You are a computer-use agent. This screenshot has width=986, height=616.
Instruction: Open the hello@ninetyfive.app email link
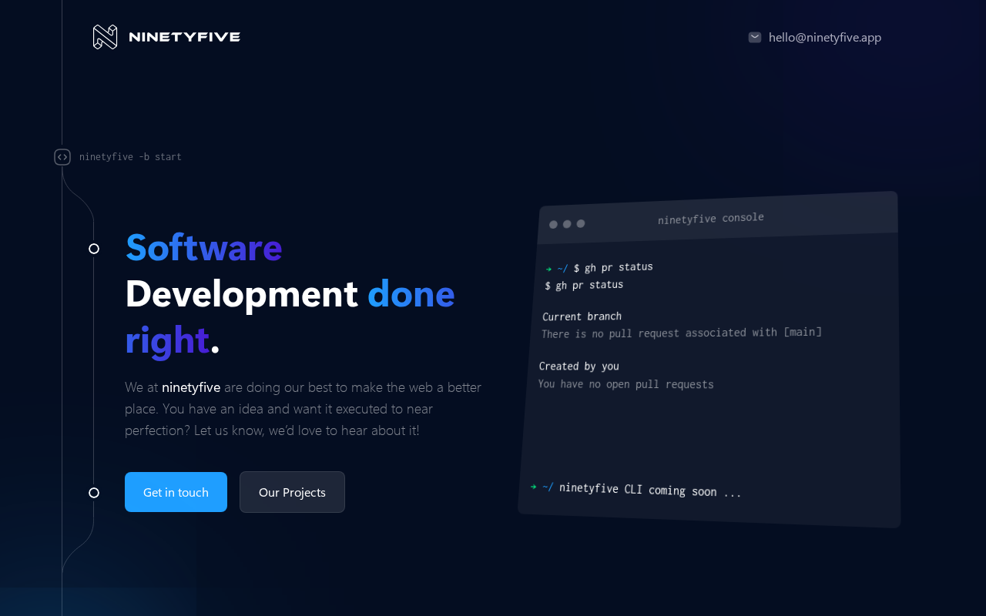[825, 37]
